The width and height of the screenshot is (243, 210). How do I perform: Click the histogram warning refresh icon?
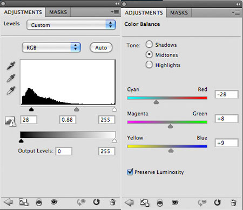(10, 122)
